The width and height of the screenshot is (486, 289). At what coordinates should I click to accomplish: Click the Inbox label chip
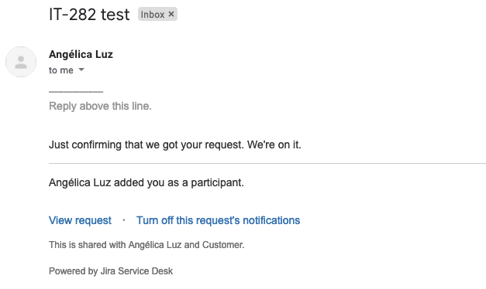pyautogui.click(x=157, y=14)
